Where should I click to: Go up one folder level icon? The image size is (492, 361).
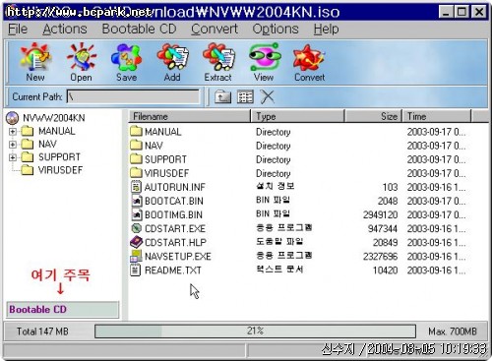pyautogui.click(x=222, y=97)
